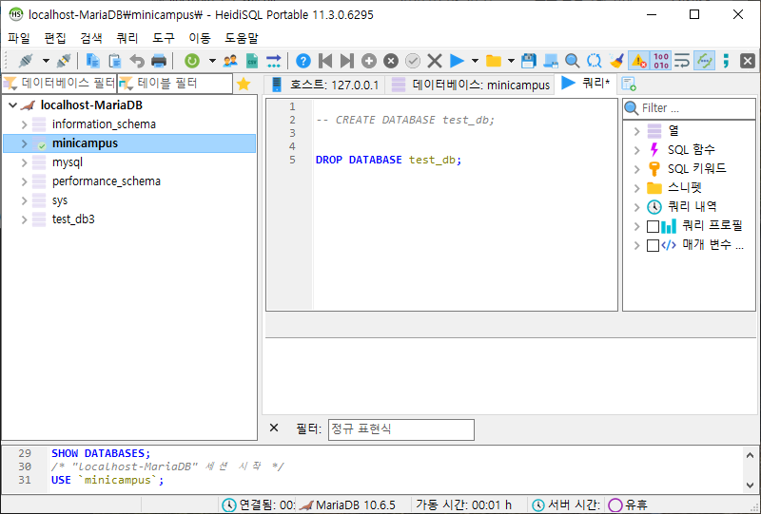Select the performance_schema database
This screenshot has width=761, height=514.
point(107,181)
